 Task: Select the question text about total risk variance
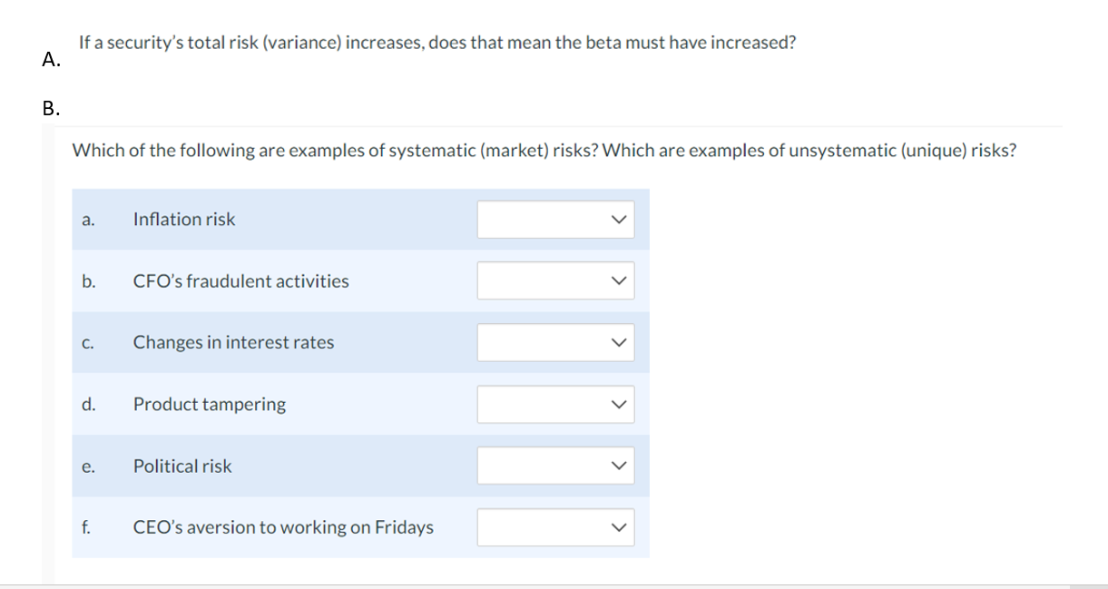click(438, 42)
